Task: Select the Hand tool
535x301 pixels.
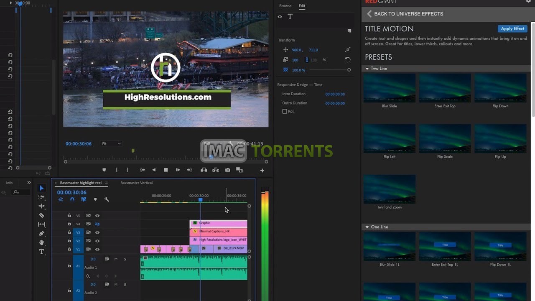Action: click(x=41, y=242)
